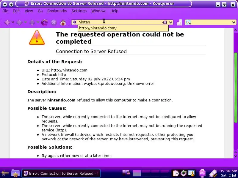Click the 'Date and Time' detail line
The height and width of the screenshot is (178, 238).
coord(86,79)
